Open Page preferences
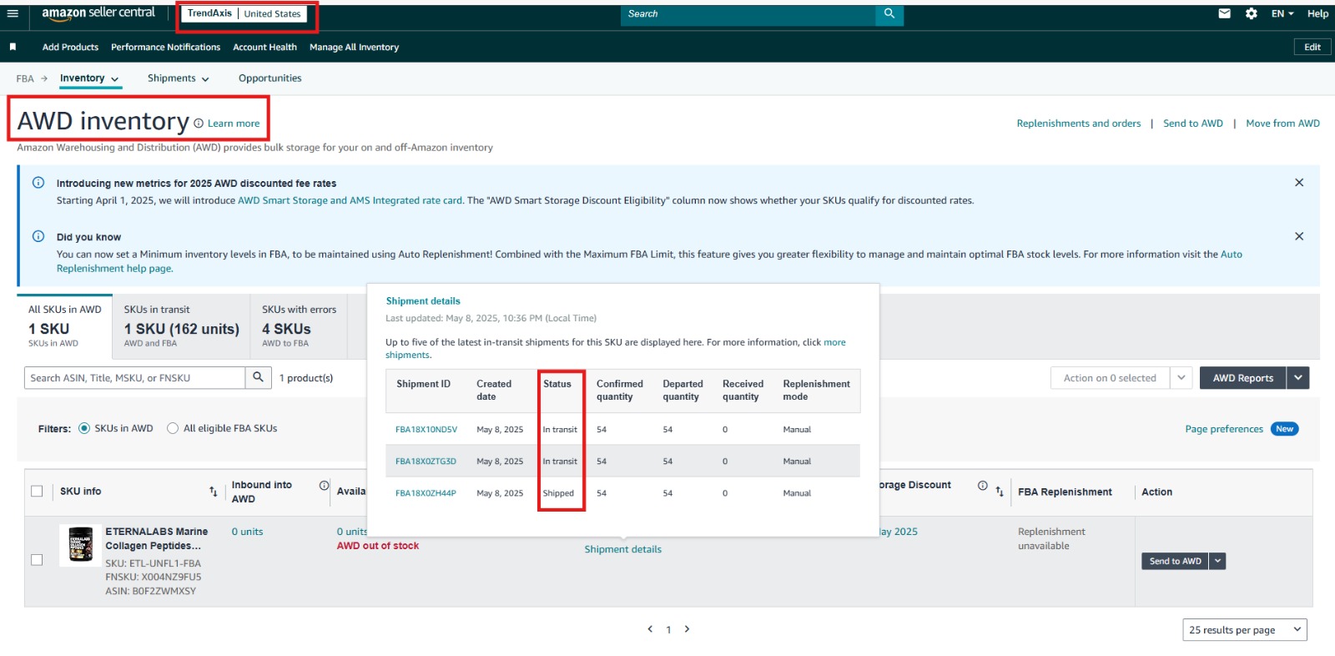1335x656 pixels. coord(1224,429)
